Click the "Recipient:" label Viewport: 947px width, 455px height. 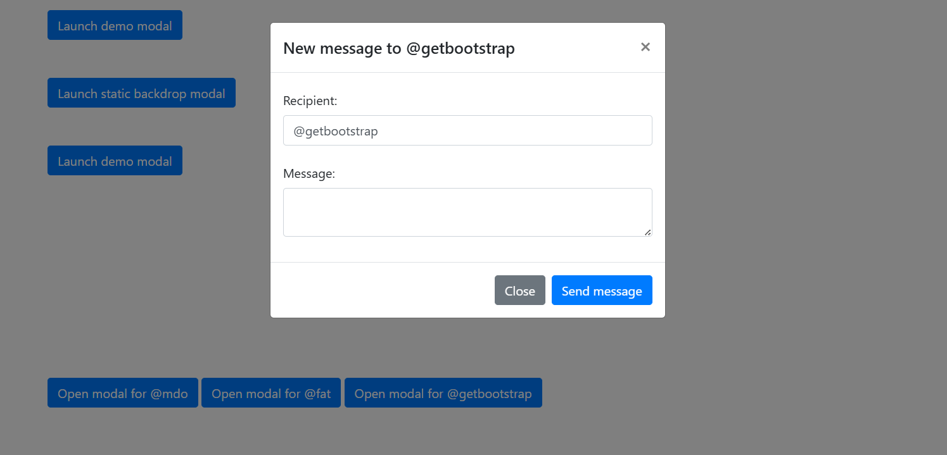coord(310,101)
